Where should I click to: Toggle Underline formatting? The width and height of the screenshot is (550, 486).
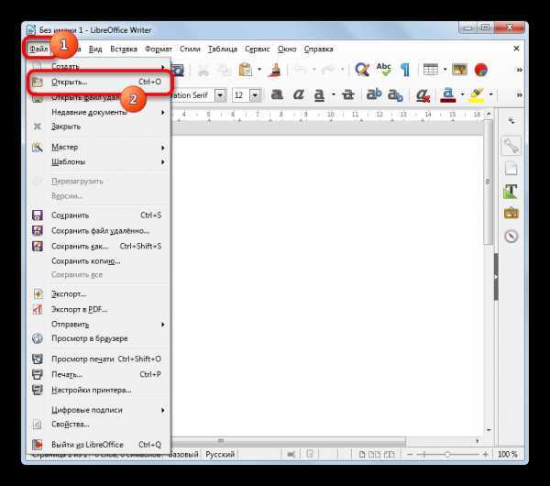click(319, 94)
